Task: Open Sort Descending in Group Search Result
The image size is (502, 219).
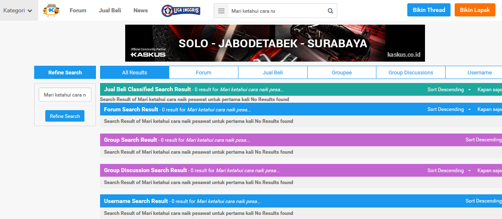Action: [483, 140]
